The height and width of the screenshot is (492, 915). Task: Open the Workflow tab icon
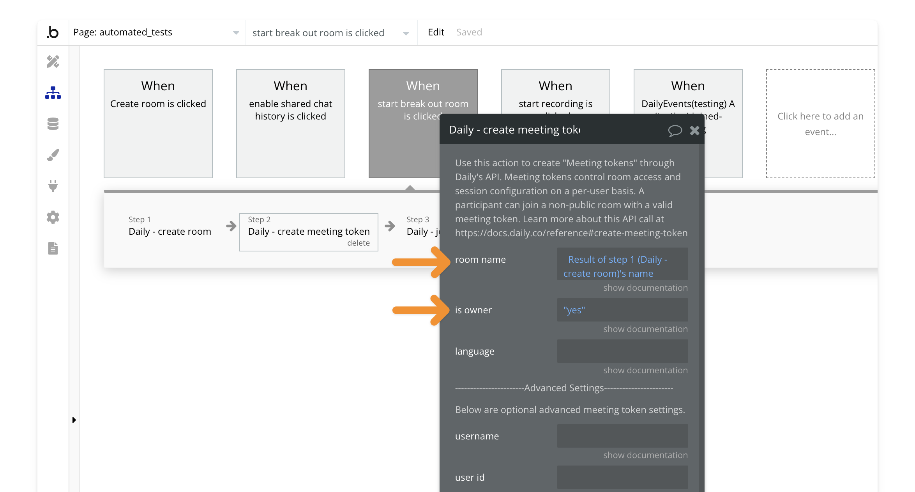pyautogui.click(x=53, y=93)
